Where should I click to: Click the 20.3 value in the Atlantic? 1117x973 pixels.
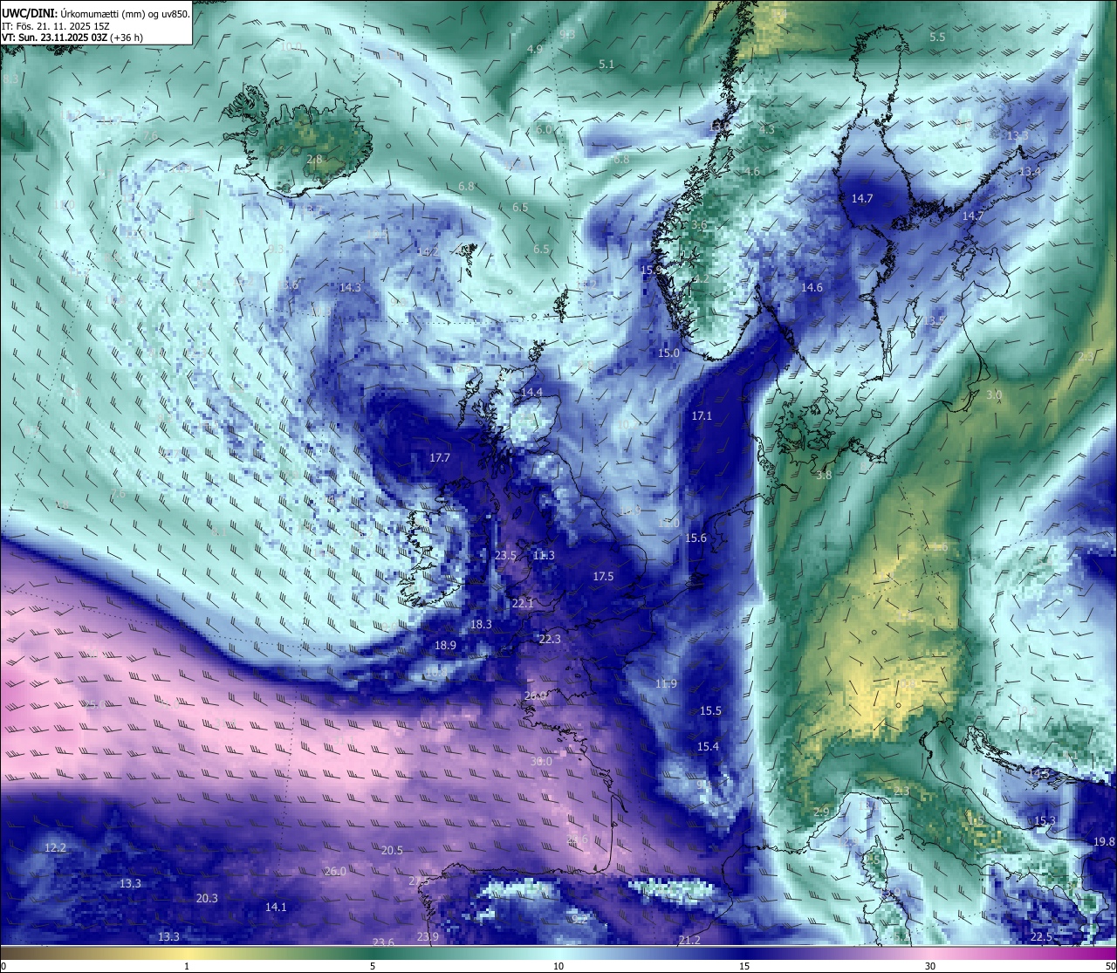(207, 899)
